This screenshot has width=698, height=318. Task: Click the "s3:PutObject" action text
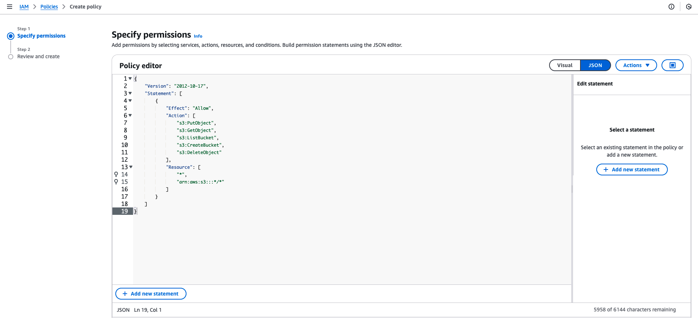pos(195,123)
